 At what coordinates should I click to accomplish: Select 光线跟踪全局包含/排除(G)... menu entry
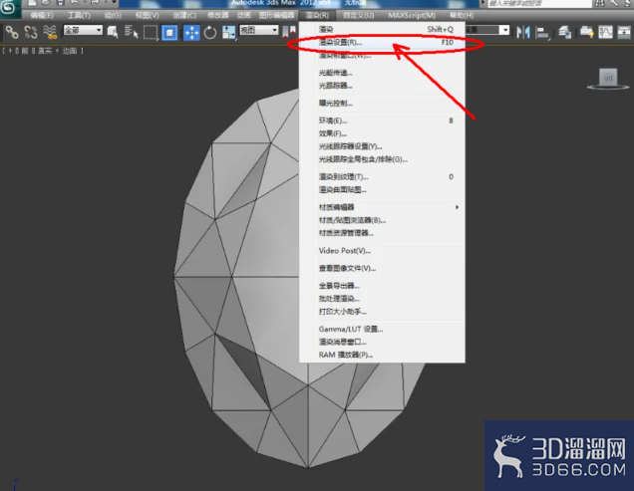[382, 159]
